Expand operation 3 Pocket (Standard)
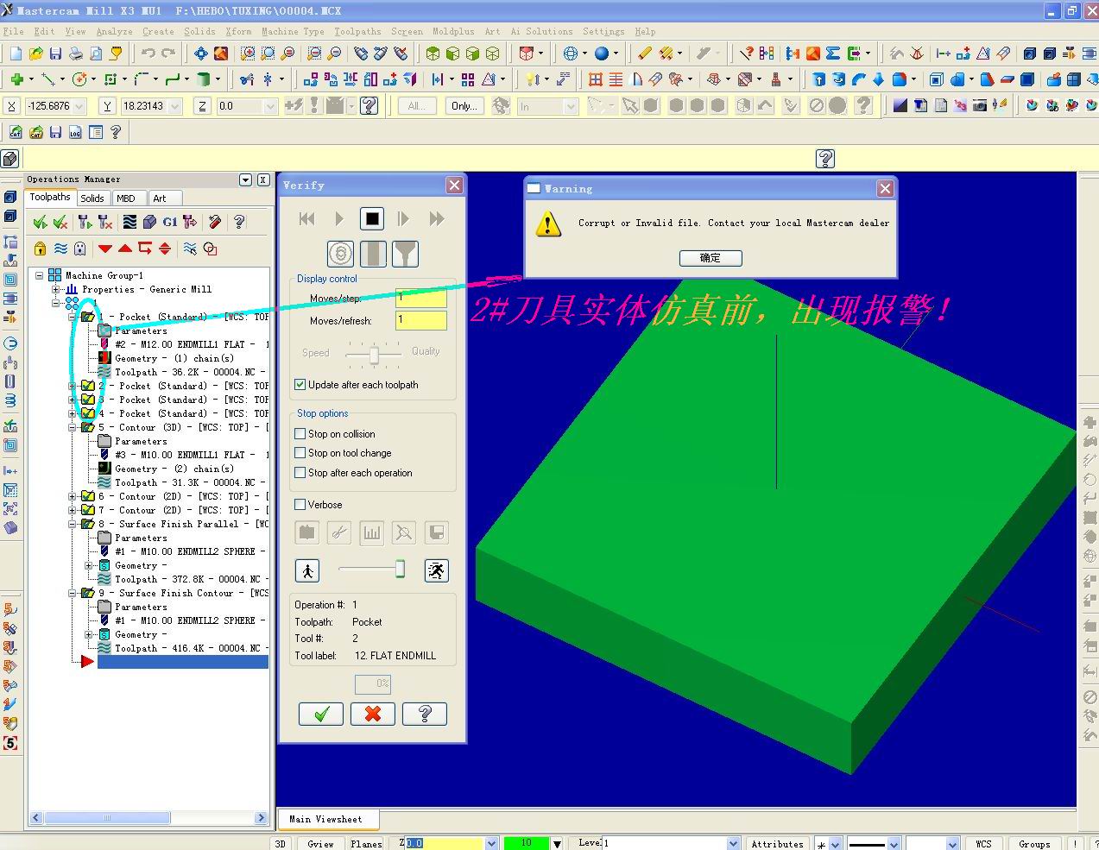The image size is (1099, 850). (73, 400)
